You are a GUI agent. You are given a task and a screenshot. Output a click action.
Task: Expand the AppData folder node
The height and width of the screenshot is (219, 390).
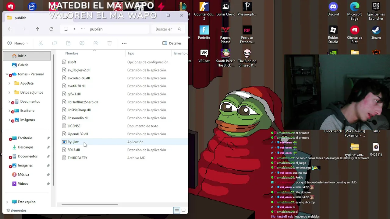point(9,83)
